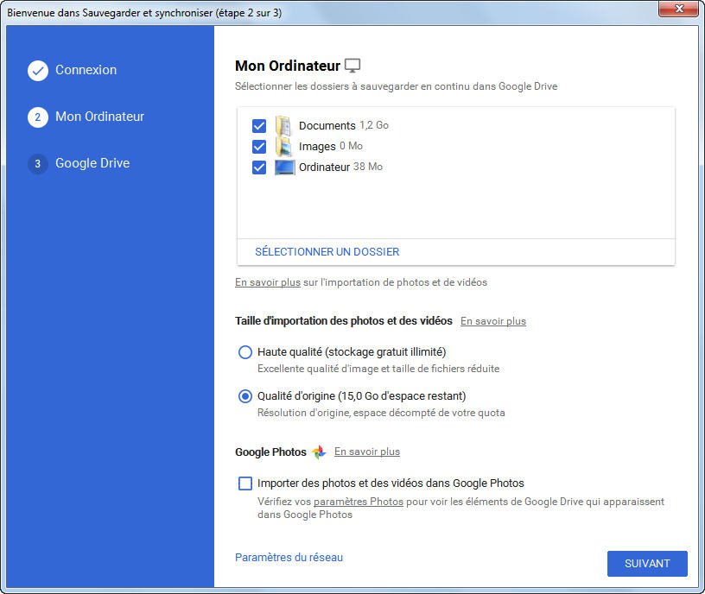This screenshot has height=594, width=705.
Task: Go to the Mon Ordinateur sidebar step
Action: [x=100, y=117]
